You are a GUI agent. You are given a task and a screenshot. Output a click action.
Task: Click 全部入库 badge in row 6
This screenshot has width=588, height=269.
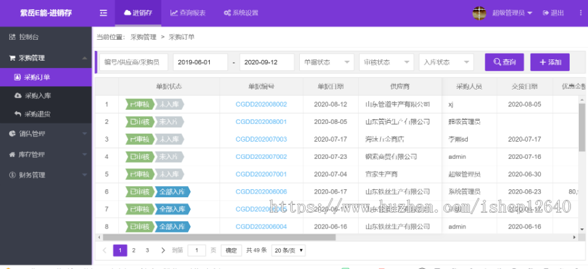(172, 191)
